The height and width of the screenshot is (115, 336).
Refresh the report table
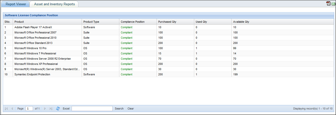[x=58, y=109]
